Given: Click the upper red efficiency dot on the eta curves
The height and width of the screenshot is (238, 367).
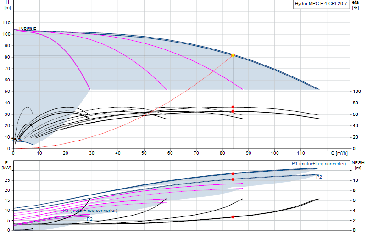Looking at the screenshot, I should [x=233, y=107].
